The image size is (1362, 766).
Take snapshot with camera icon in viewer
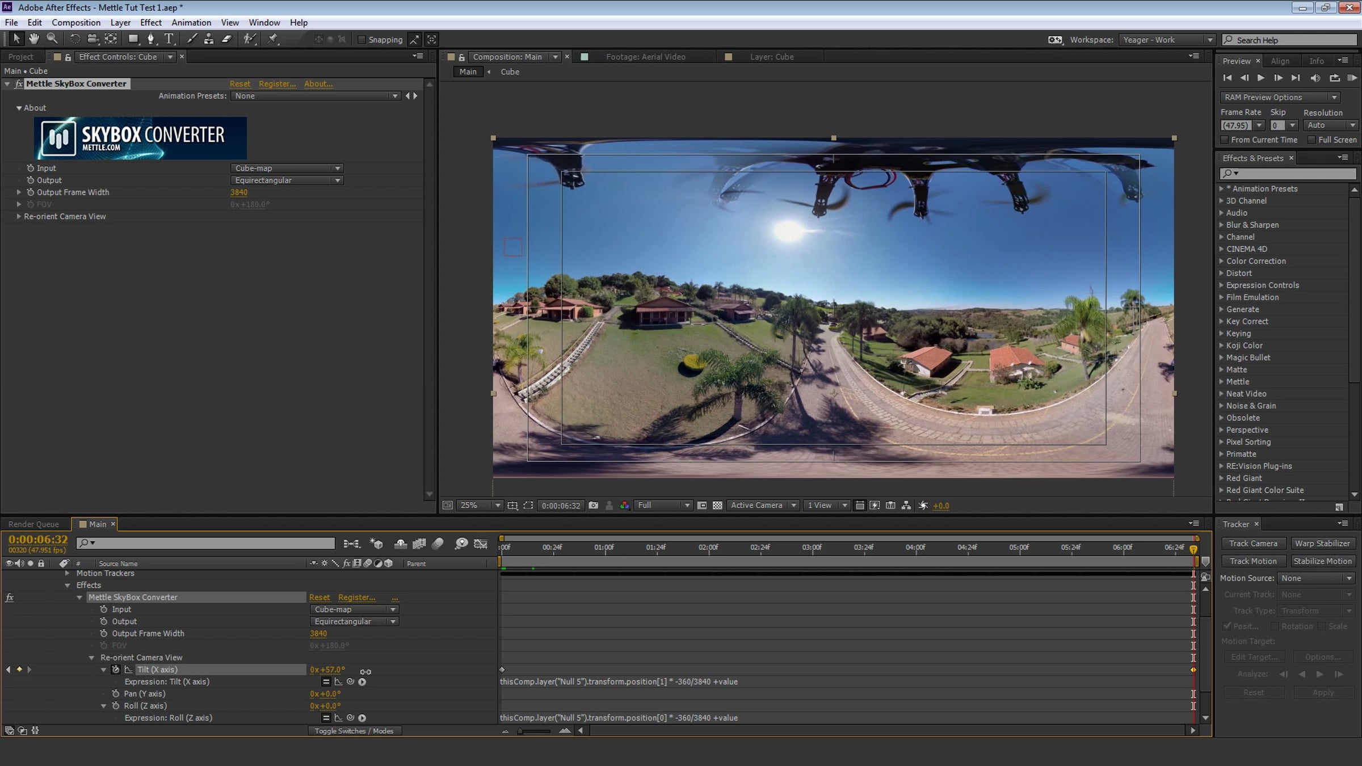593,505
